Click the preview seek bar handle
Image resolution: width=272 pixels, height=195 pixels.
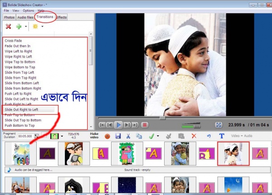[163, 118]
